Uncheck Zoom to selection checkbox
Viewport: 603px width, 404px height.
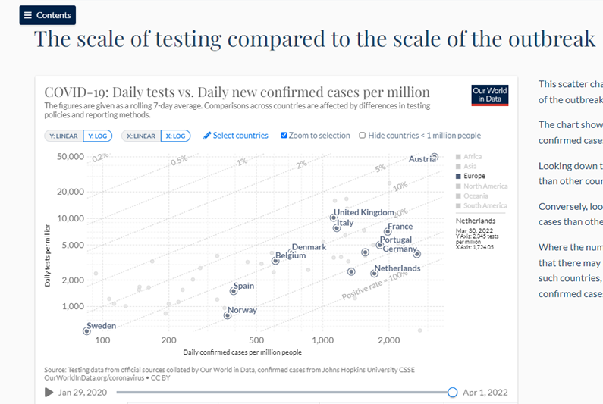click(x=284, y=136)
